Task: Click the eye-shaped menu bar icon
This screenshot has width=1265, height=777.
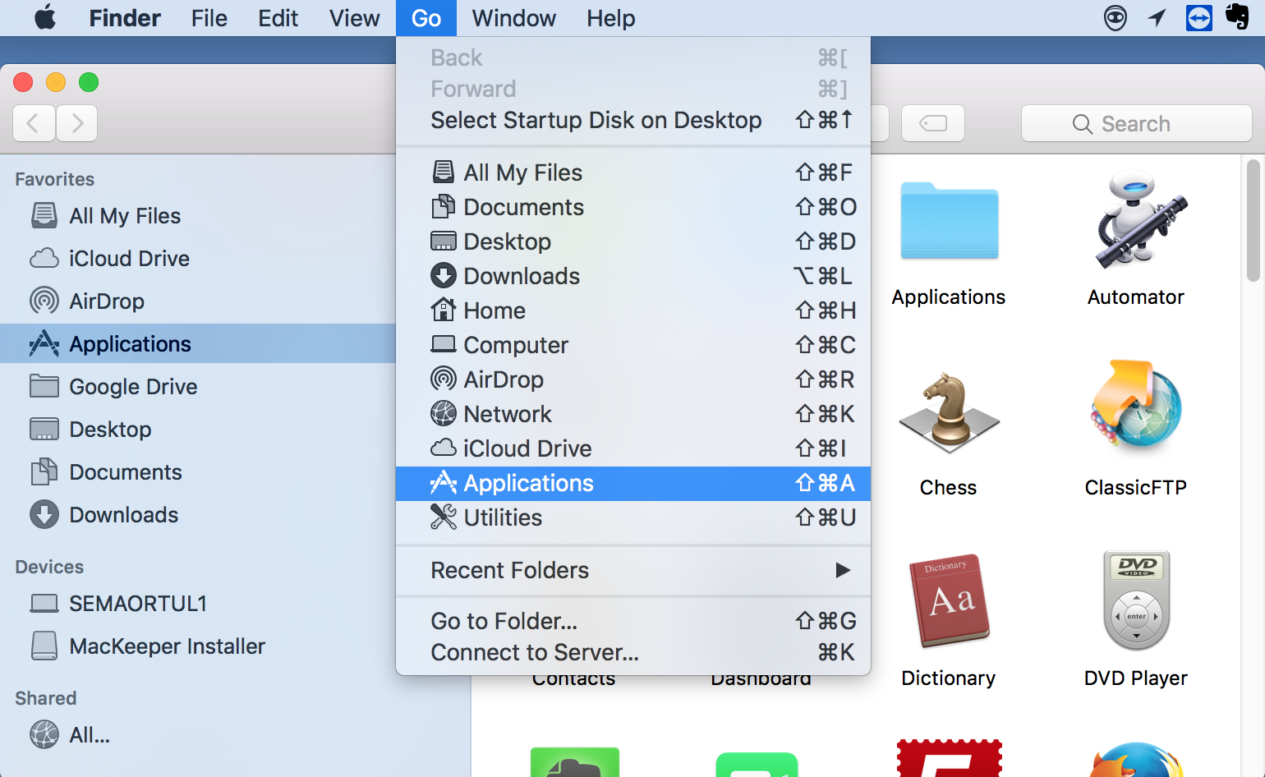Action: (x=1115, y=17)
